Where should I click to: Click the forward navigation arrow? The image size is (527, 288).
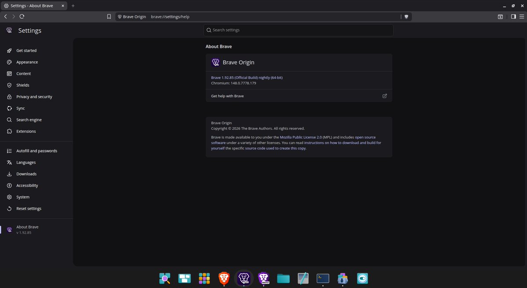point(14,16)
